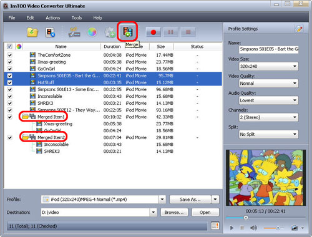
Task: Click the Merge toolbar icon
Action: click(x=127, y=32)
